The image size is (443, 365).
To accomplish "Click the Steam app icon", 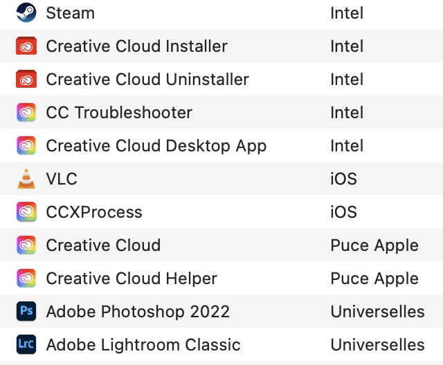I will 26,13.
